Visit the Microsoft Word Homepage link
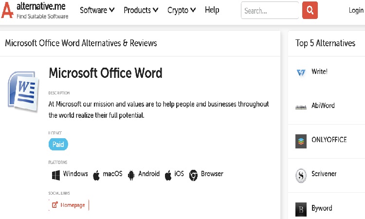 click(69, 205)
